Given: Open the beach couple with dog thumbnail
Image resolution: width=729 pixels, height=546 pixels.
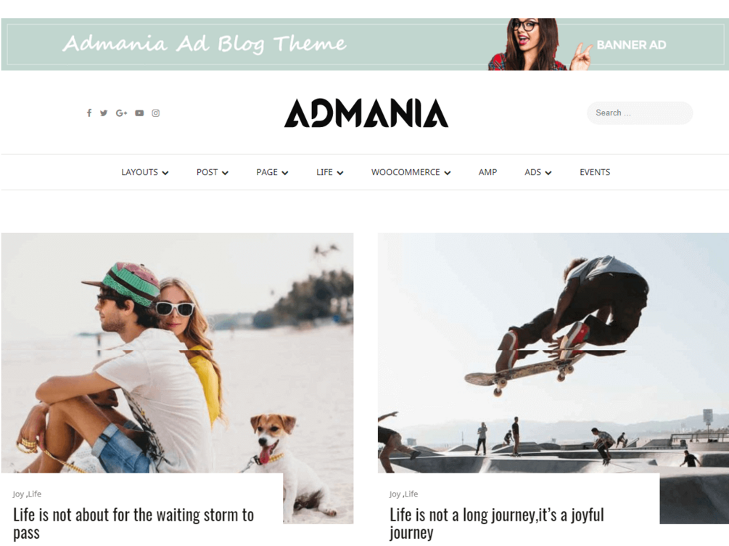Looking at the screenshot, I should point(177,353).
